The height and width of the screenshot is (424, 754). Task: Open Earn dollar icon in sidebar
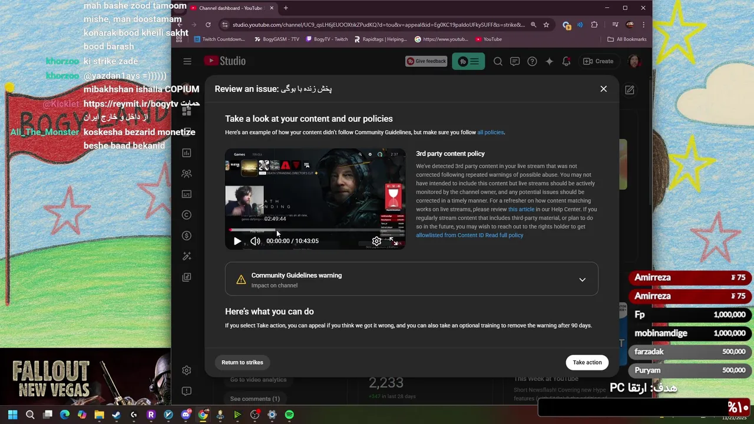pos(187,236)
